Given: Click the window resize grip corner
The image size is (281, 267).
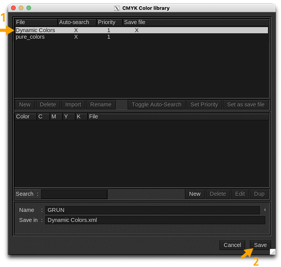Looking at the screenshot, I should [x=273, y=252].
